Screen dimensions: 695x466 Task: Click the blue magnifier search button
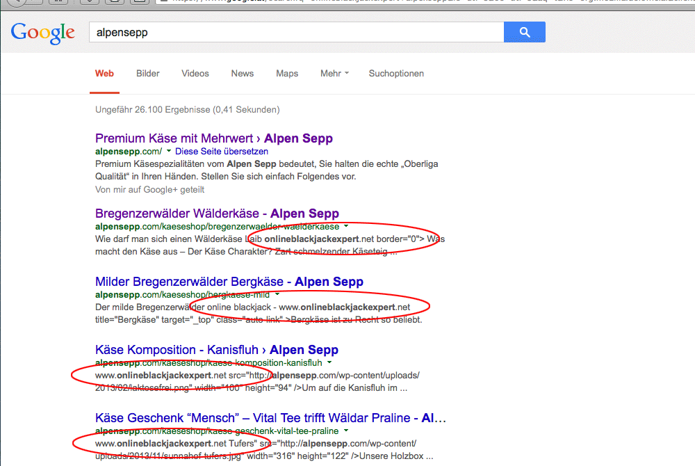coord(524,32)
